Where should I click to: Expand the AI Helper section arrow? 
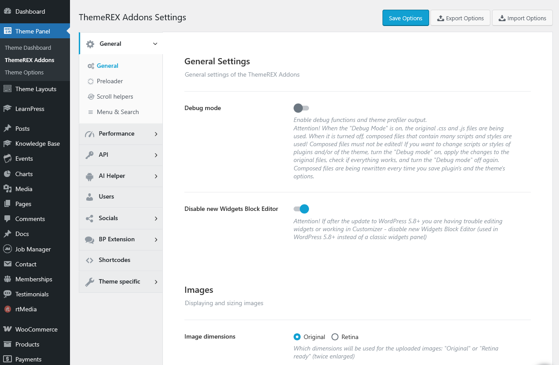[x=156, y=176]
